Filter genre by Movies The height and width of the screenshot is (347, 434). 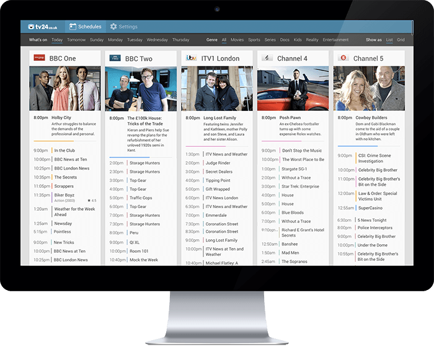(237, 40)
